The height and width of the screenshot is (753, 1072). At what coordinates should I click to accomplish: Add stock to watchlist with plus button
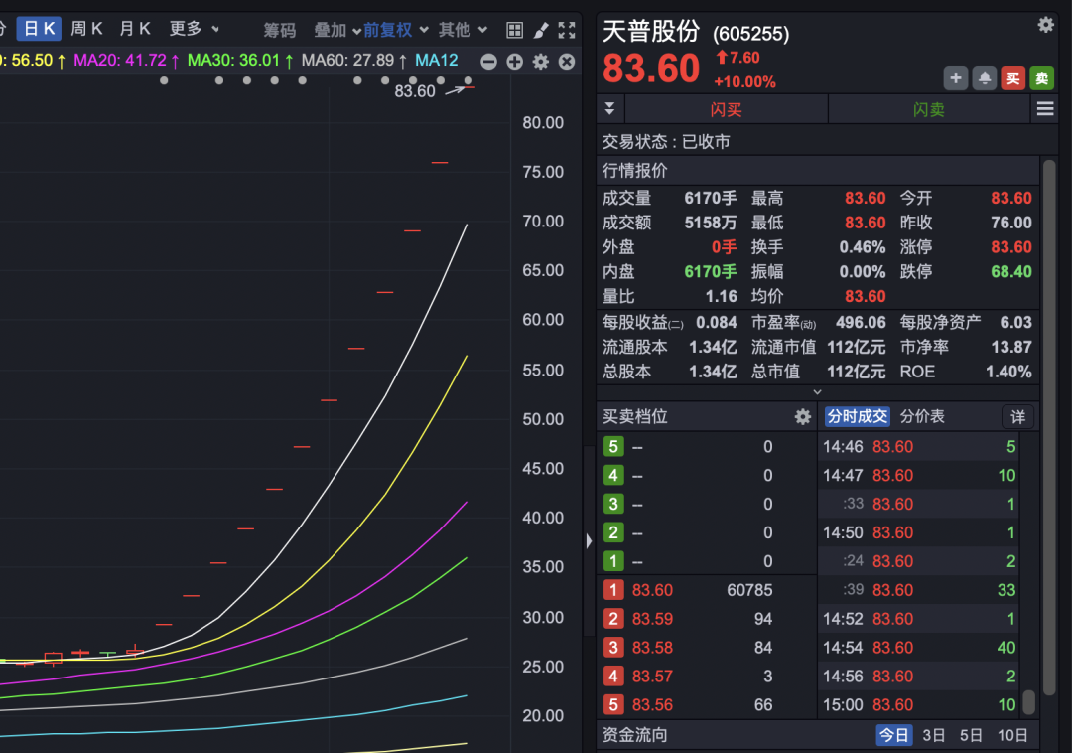955,77
